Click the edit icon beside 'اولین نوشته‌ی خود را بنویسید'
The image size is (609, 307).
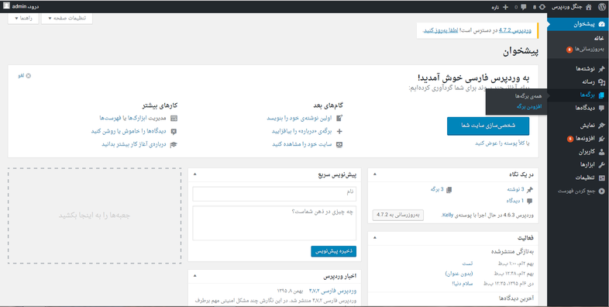(339, 118)
